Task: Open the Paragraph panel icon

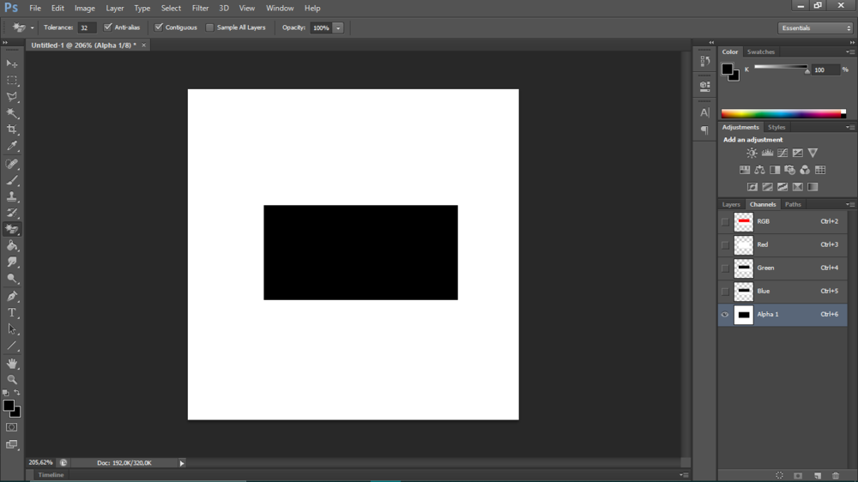Action: pyautogui.click(x=704, y=130)
